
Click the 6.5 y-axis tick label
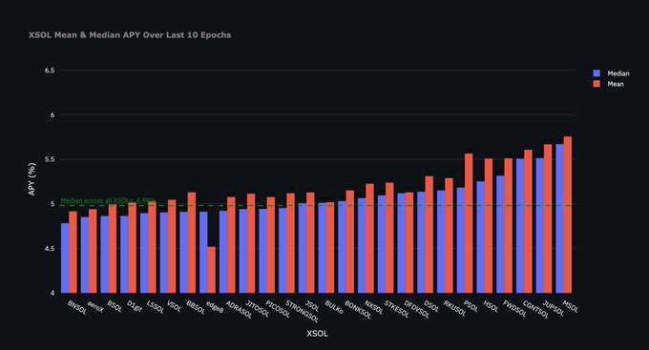(x=50, y=71)
